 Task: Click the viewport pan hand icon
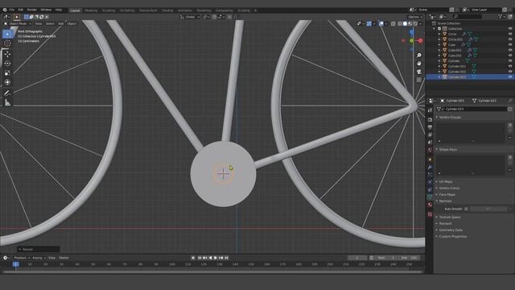418,63
